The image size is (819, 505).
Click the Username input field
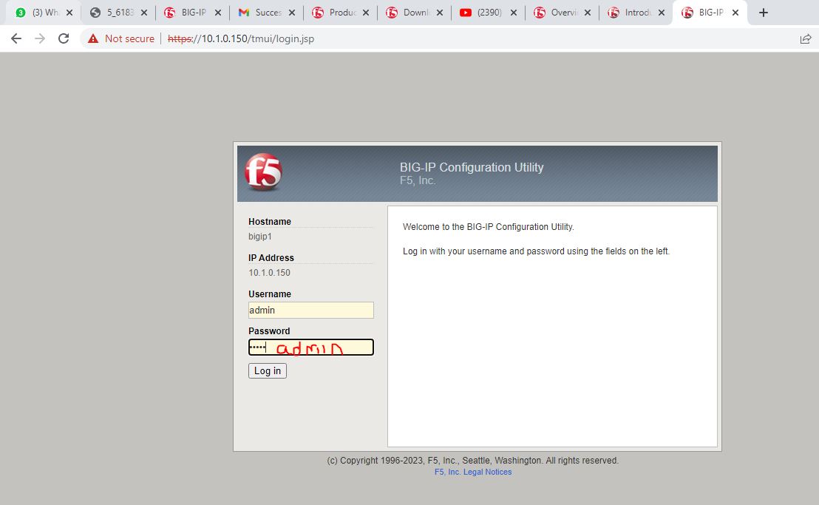(x=310, y=311)
